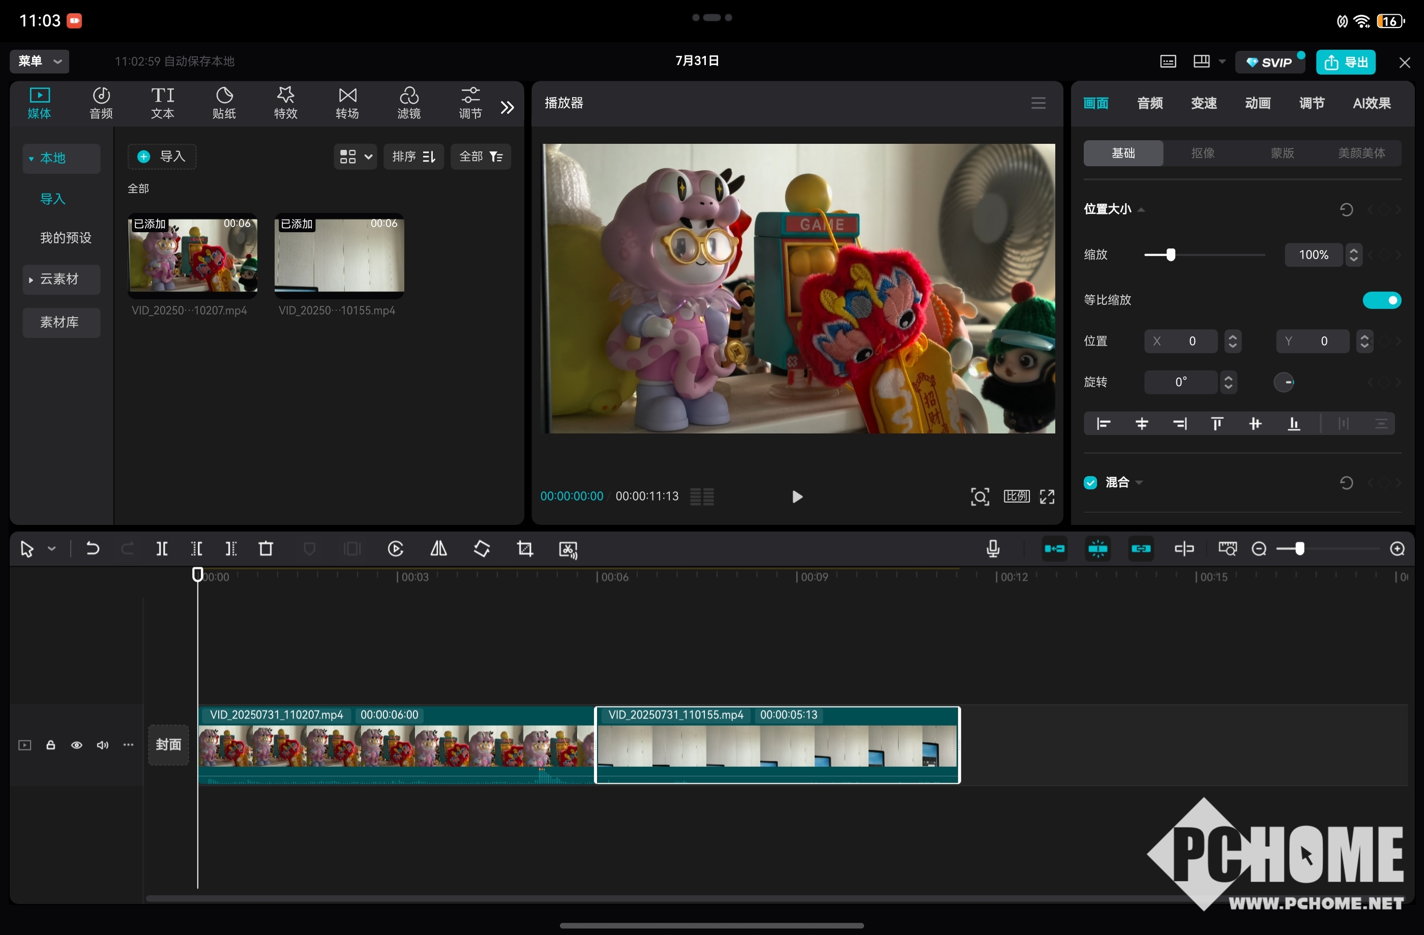Open the Stickers tab
The image size is (1424, 935).
pyautogui.click(x=224, y=103)
